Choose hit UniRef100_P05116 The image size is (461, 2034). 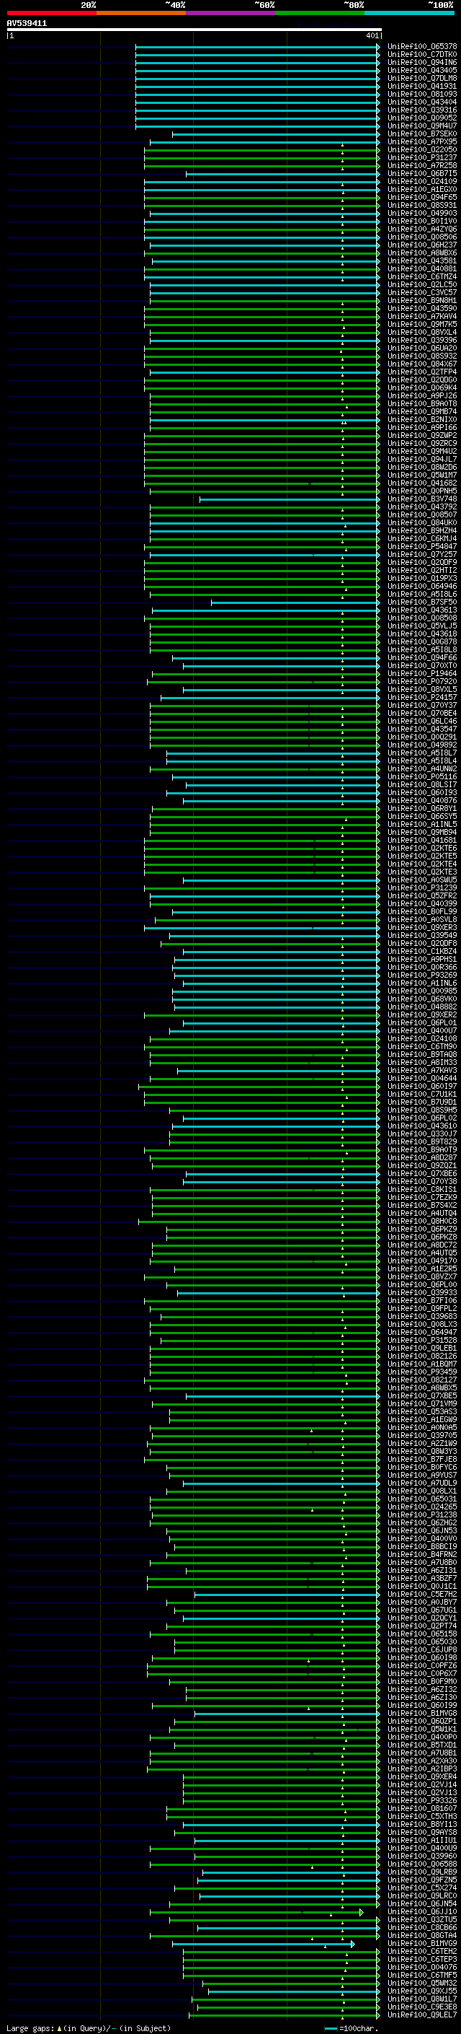pyautogui.click(x=422, y=777)
